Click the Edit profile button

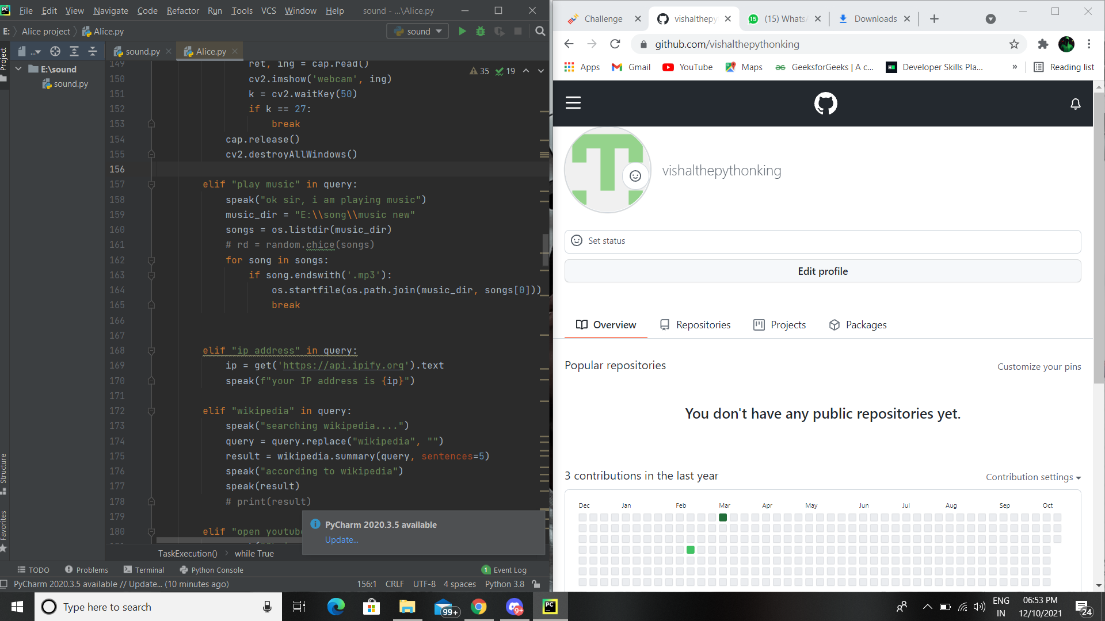click(x=822, y=271)
